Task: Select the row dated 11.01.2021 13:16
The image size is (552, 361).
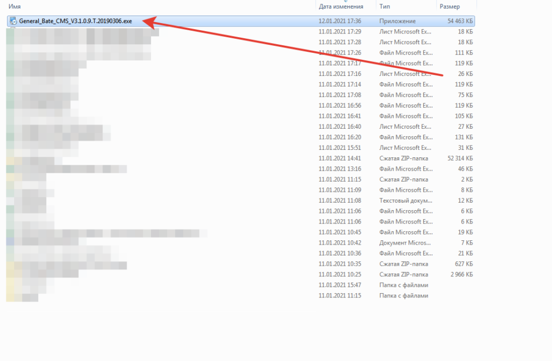Action: (x=240, y=169)
